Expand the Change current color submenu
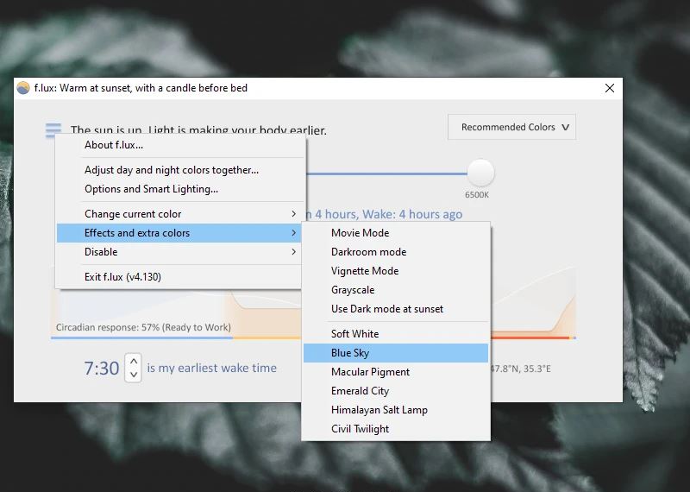This screenshot has height=492, width=690. click(180, 214)
